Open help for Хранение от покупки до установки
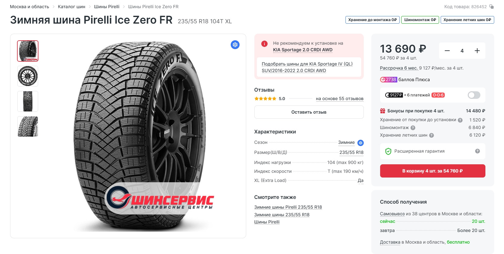Viewport: 504px width, 254px height. [x=460, y=120]
